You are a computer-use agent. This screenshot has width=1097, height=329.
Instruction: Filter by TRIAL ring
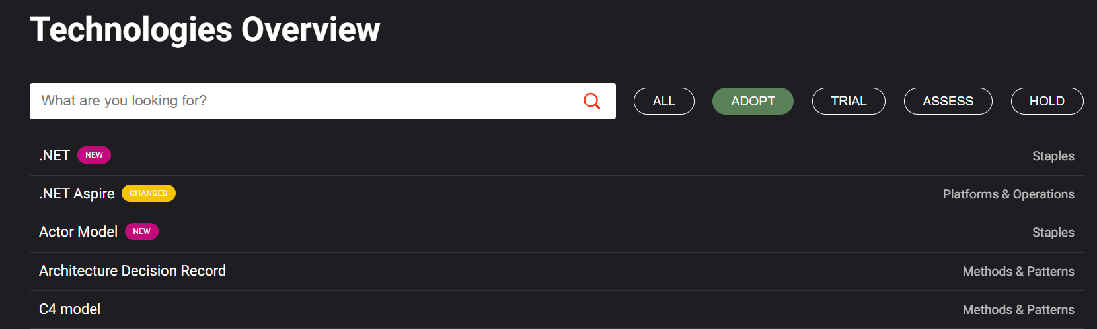[849, 101]
